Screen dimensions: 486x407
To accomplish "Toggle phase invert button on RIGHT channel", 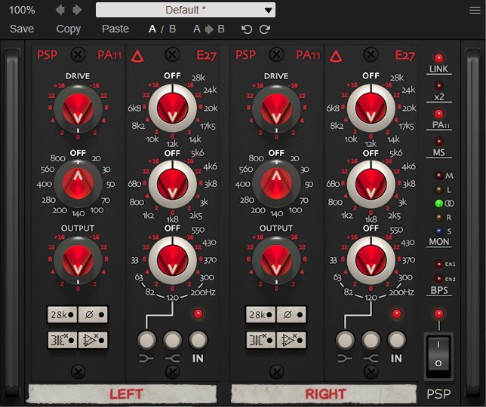I will coord(291,315).
